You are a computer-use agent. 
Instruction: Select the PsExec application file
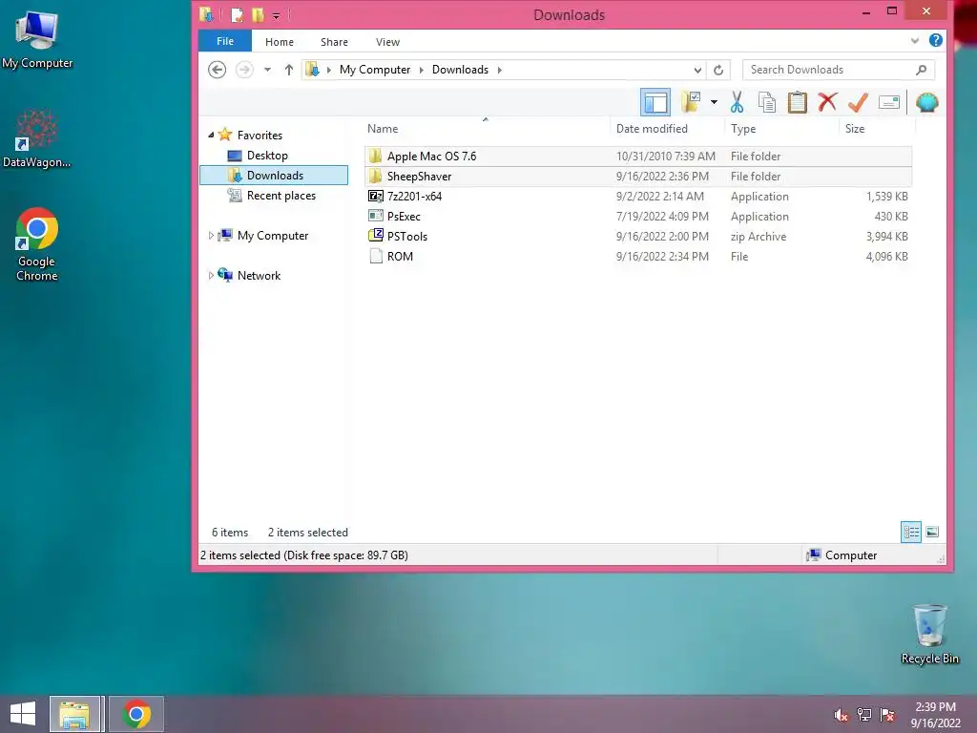638,217
